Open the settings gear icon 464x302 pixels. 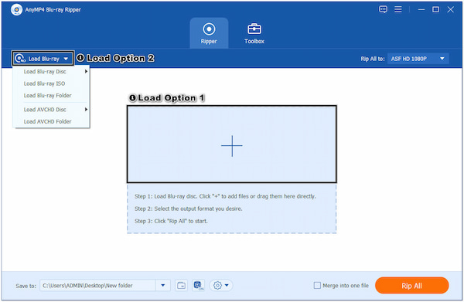[x=217, y=286]
